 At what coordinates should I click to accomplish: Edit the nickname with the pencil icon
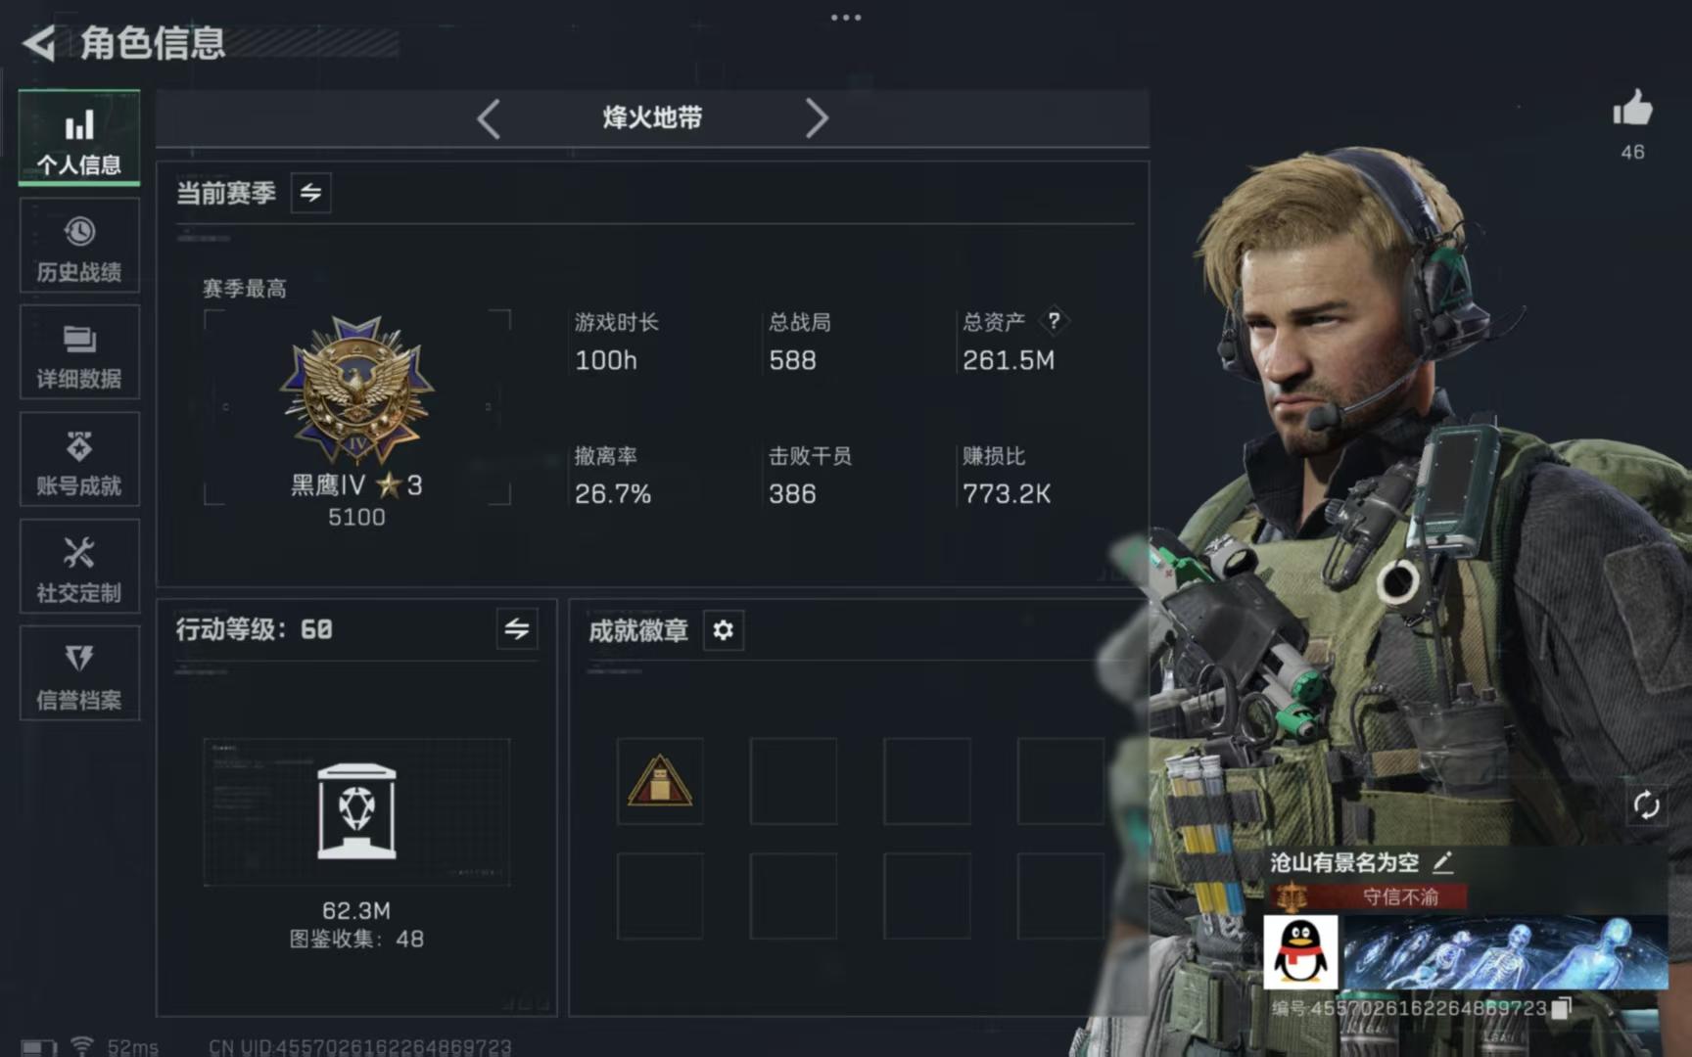tap(1442, 862)
